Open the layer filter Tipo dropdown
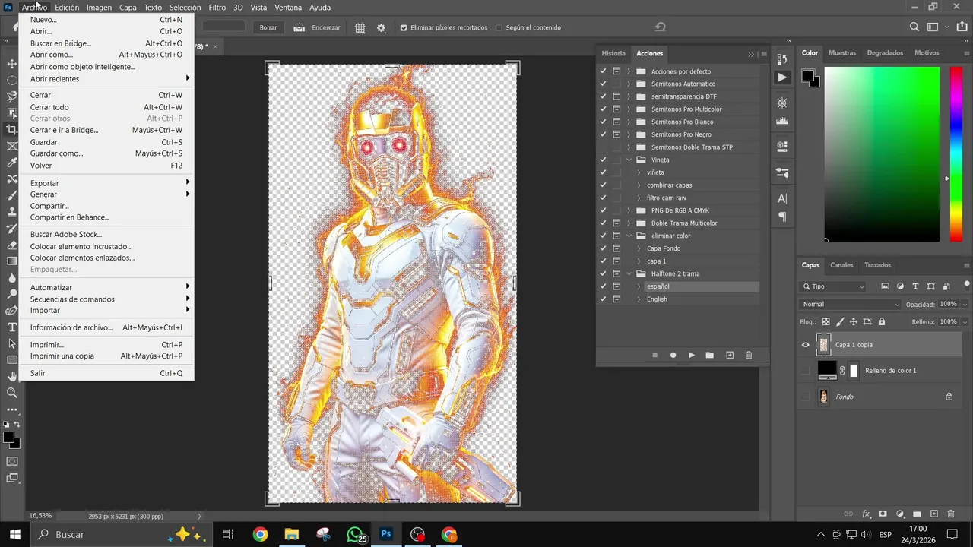 click(x=833, y=286)
